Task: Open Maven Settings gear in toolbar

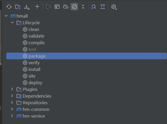Action: pyautogui.click(x=114, y=7)
